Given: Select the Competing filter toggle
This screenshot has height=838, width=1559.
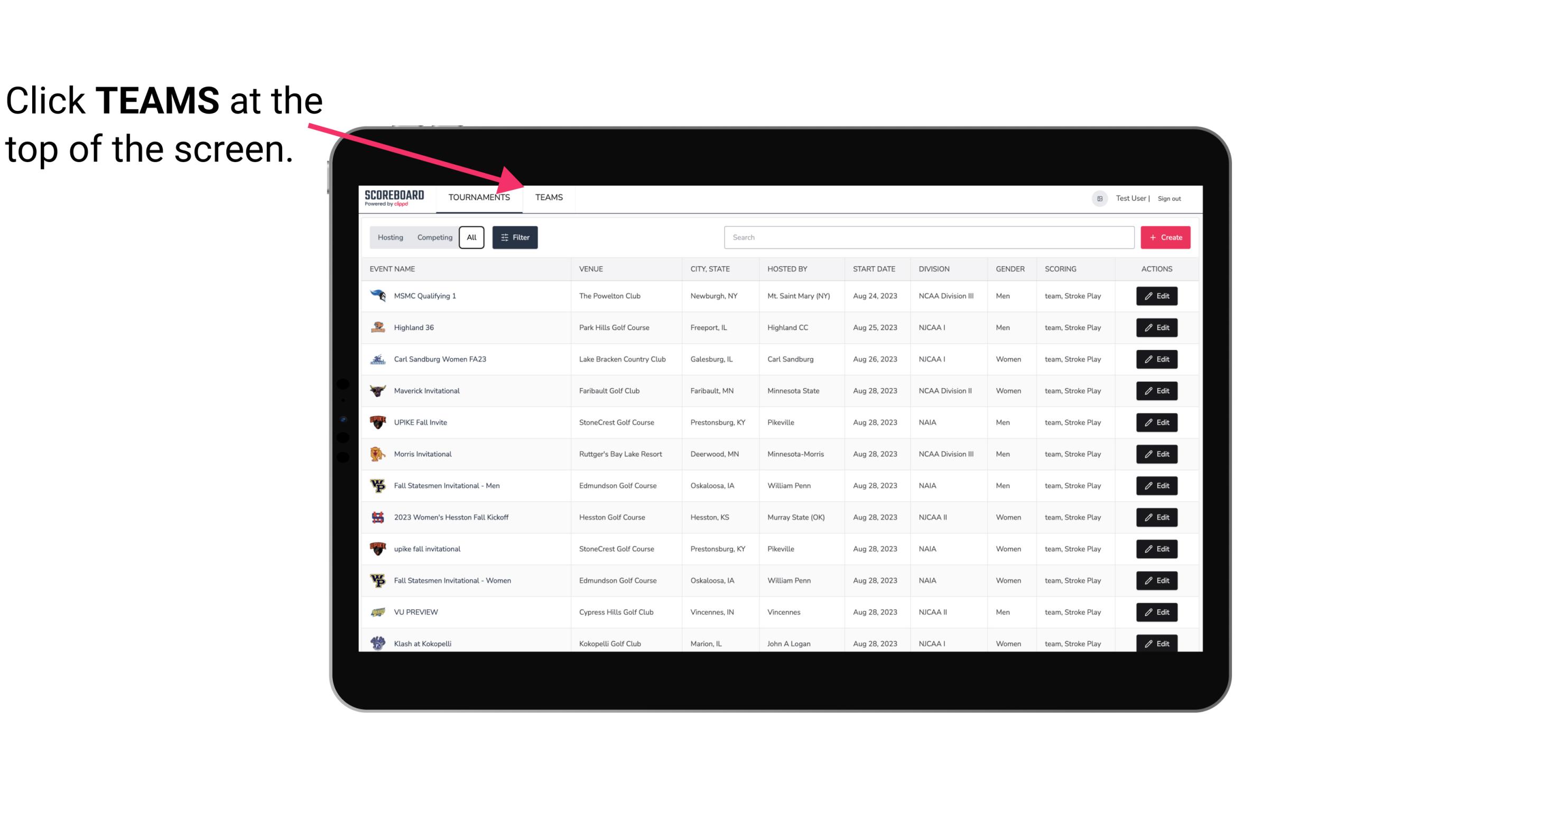Looking at the screenshot, I should click(x=433, y=238).
